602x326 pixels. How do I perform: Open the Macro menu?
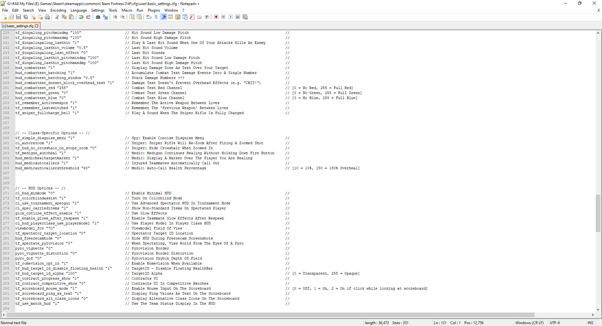pyautogui.click(x=127, y=10)
